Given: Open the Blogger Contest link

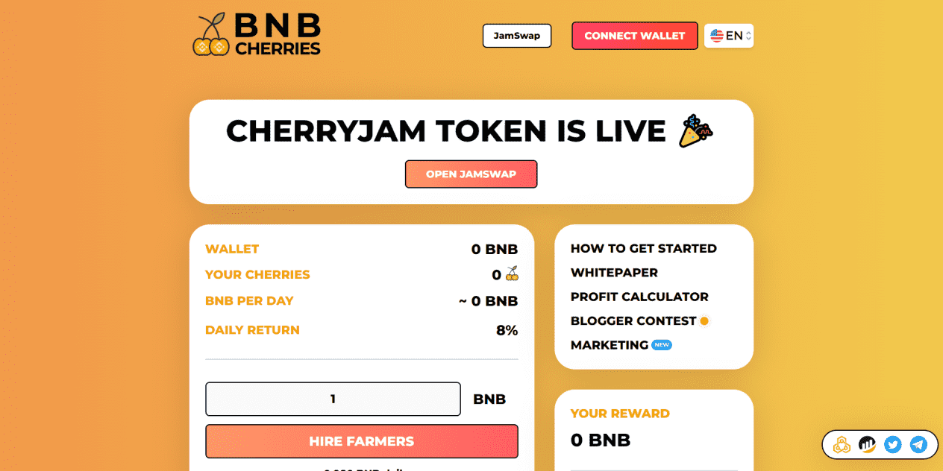Looking at the screenshot, I should (x=633, y=320).
